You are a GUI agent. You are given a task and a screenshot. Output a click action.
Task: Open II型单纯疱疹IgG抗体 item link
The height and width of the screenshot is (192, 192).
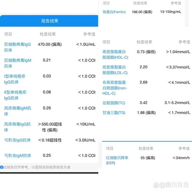[x=15, y=95]
